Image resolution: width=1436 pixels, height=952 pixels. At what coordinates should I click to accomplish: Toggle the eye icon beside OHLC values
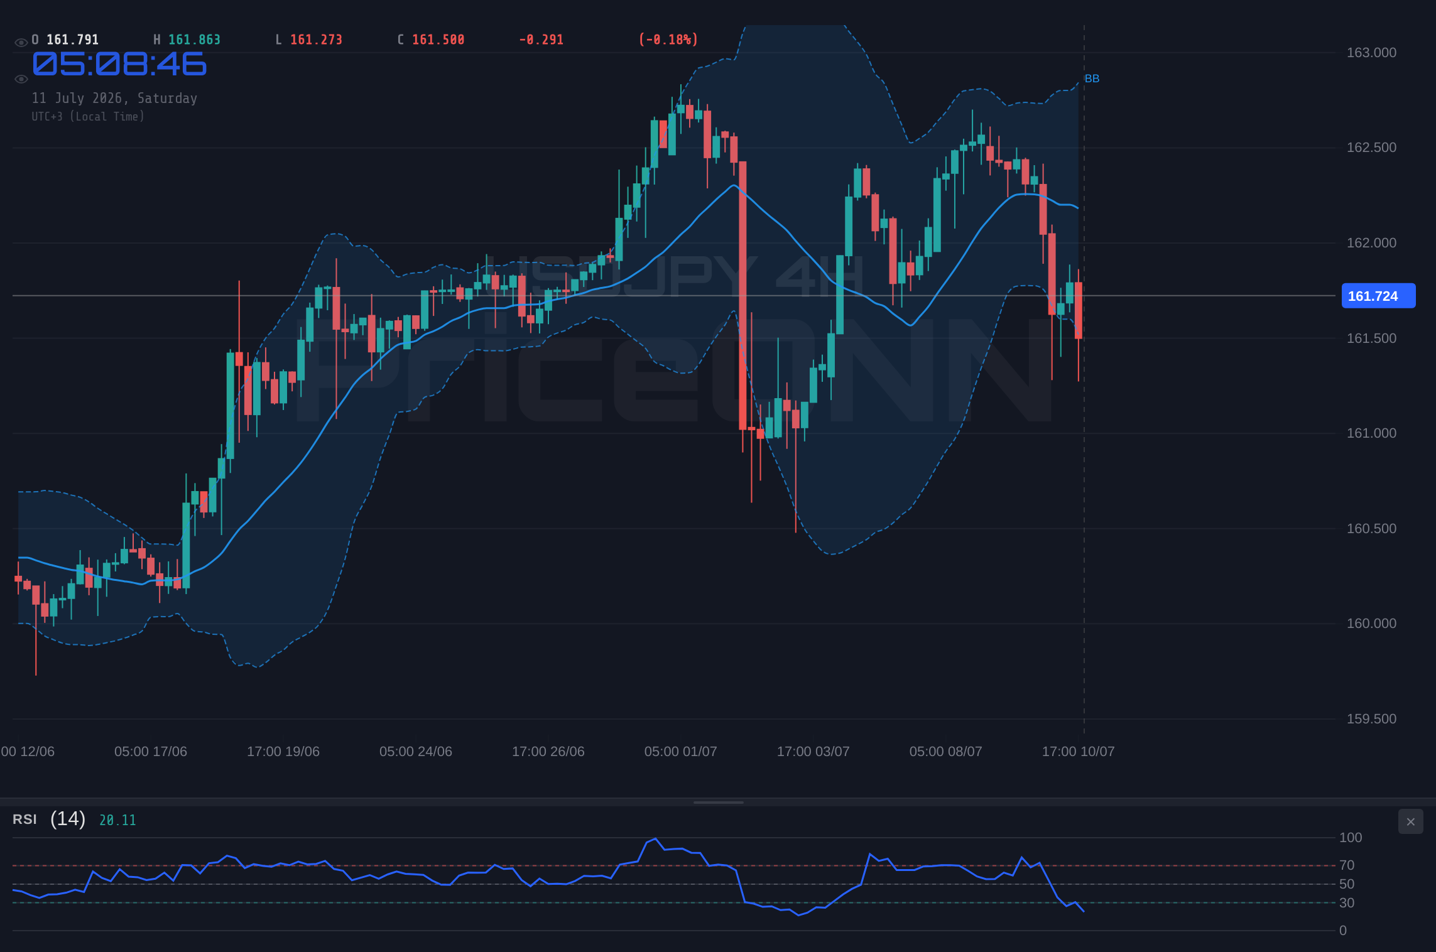coord(21,43)
